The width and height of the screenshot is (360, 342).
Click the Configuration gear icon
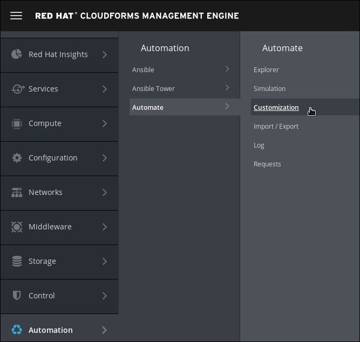[17, 158]
